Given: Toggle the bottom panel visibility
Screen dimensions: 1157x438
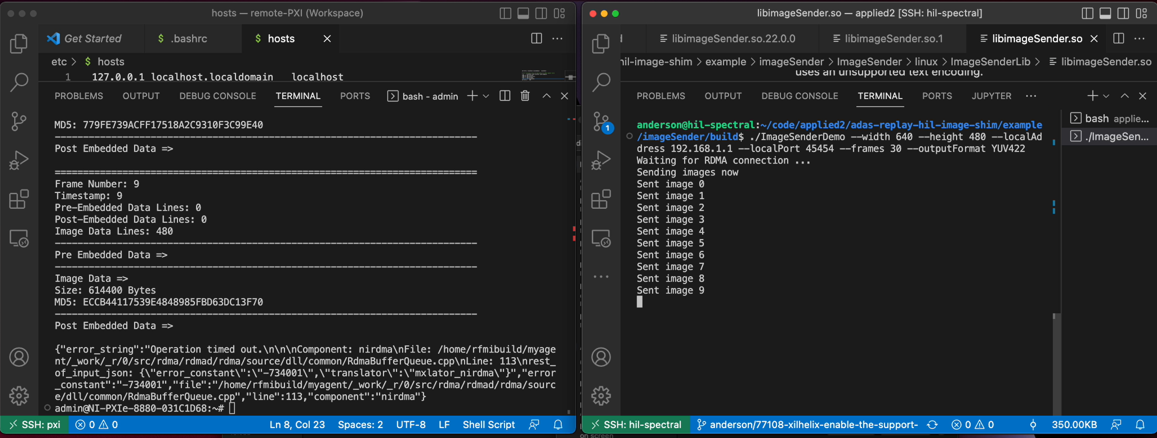Looking at the screenshot, I should (x=523, y=13).
